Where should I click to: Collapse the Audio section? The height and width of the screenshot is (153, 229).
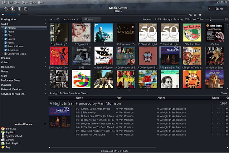pos(45,24)
